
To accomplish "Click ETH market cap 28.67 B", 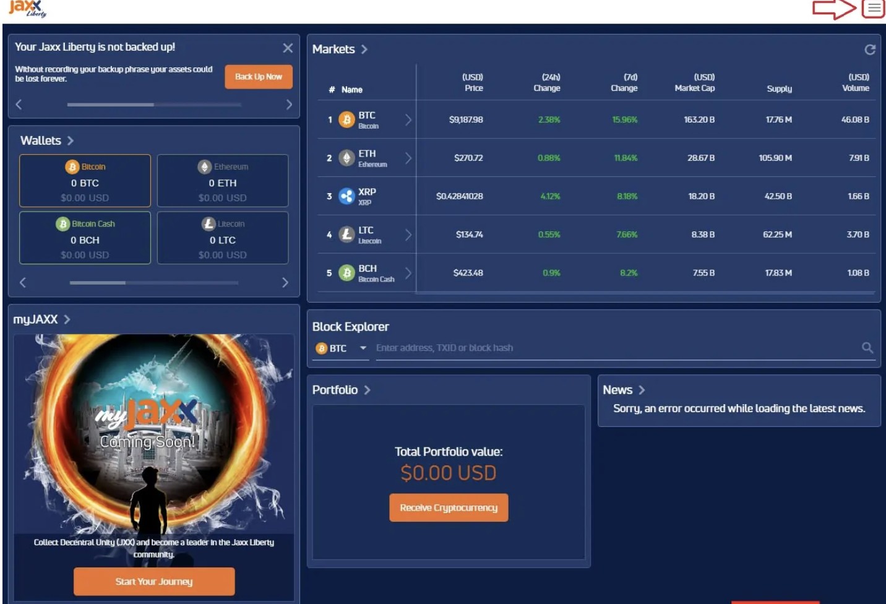I will [x=701, y=158].
